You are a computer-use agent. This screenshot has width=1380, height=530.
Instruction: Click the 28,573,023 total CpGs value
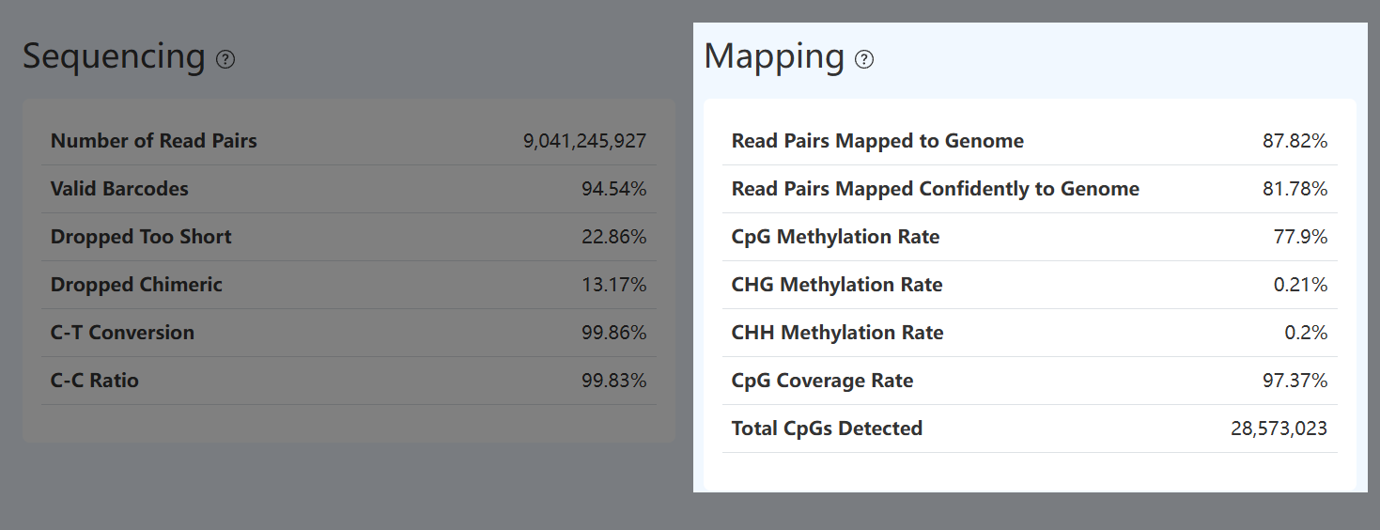[x=1279, y=429]
